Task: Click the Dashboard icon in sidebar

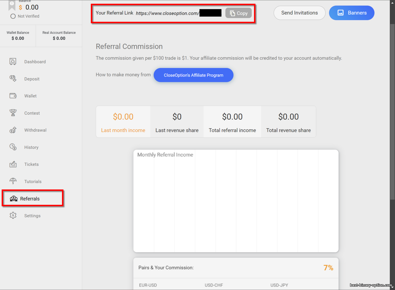Action: tap(13, 62)
